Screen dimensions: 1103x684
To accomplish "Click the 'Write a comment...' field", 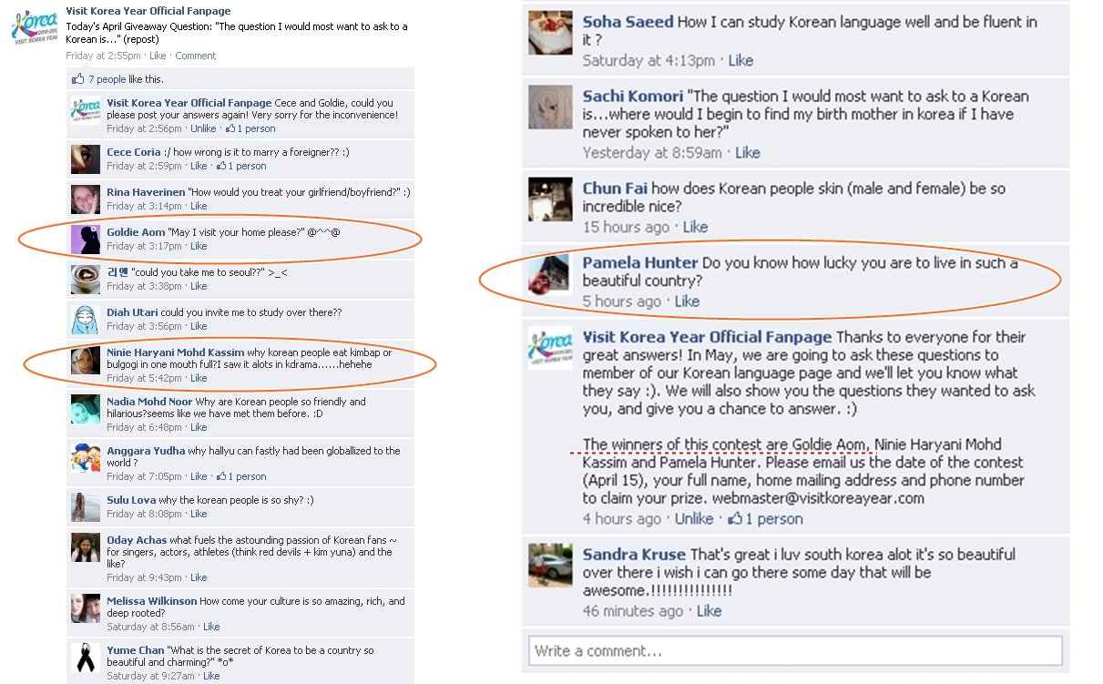I will pyautogui.click(x=795, y=650).
